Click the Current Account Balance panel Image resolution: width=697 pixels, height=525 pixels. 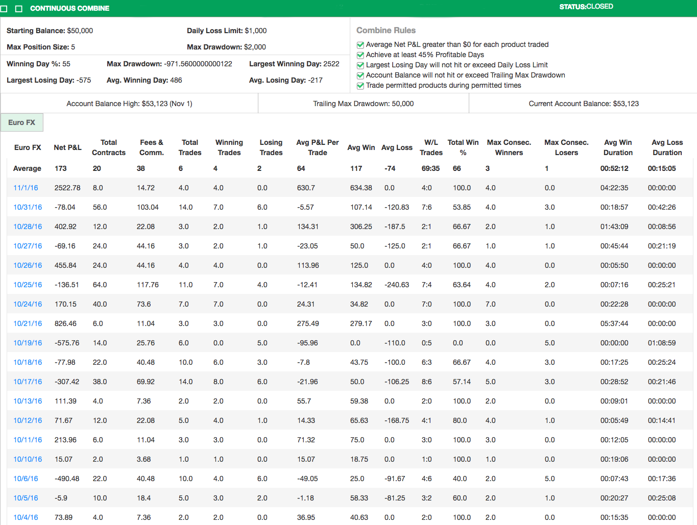tap(583, 104)
